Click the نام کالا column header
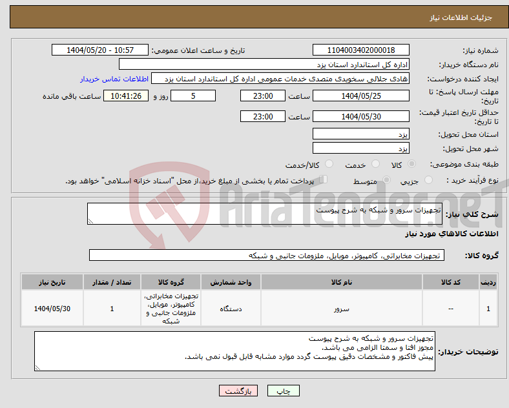509x408 pixels. coord(342,282)
